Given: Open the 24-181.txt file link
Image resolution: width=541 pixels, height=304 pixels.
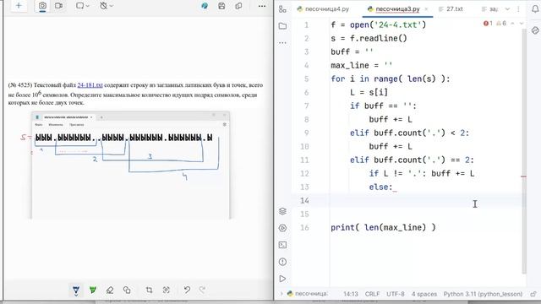Looking at the screenshot, I should [90, 85].
